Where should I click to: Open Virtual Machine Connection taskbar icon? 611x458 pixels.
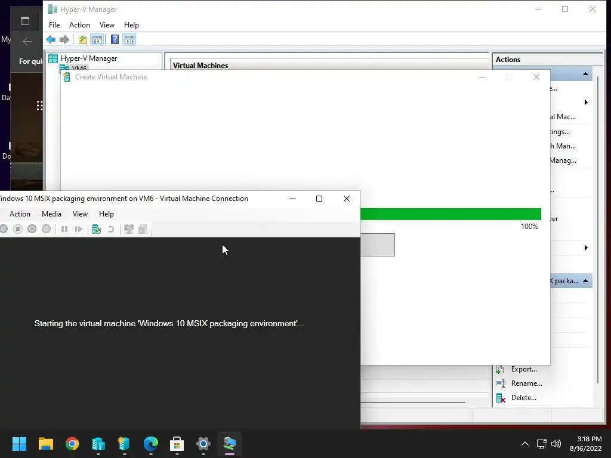point(230,444)
